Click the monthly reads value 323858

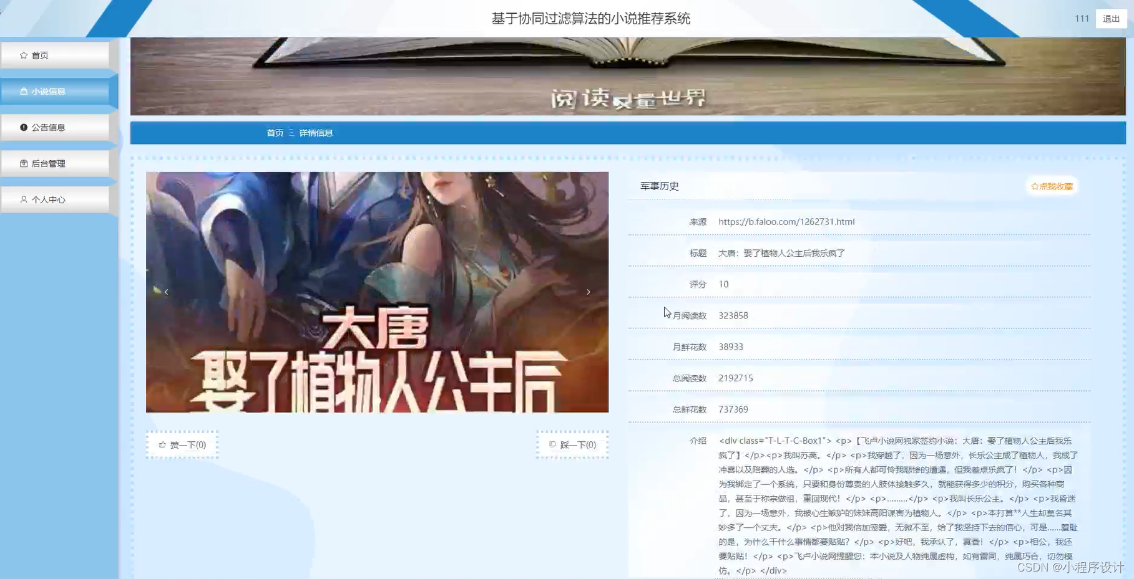733,315
